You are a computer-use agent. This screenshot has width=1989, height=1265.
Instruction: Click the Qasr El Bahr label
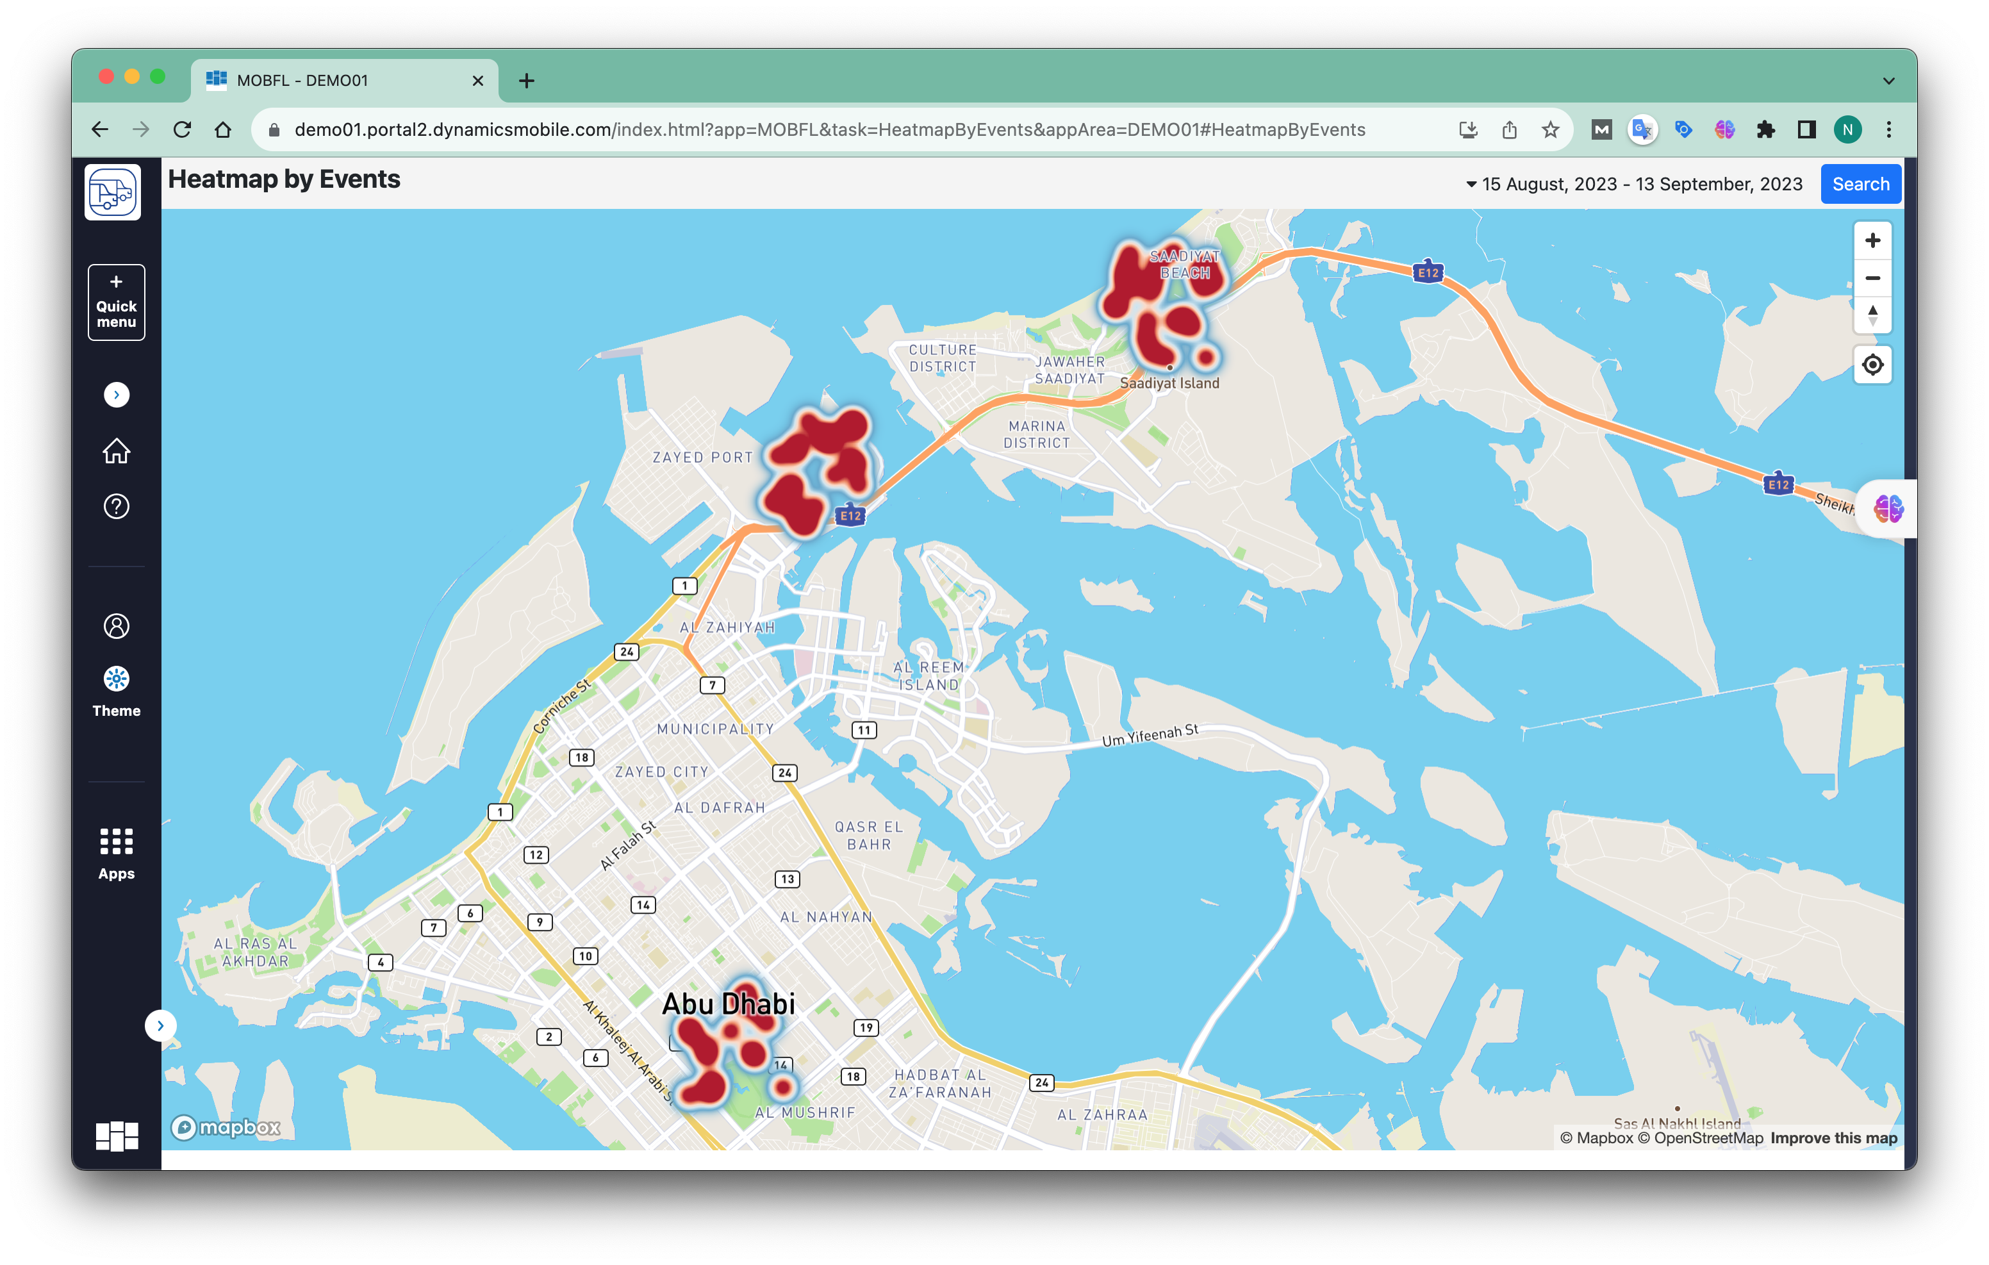click(869, 836)
